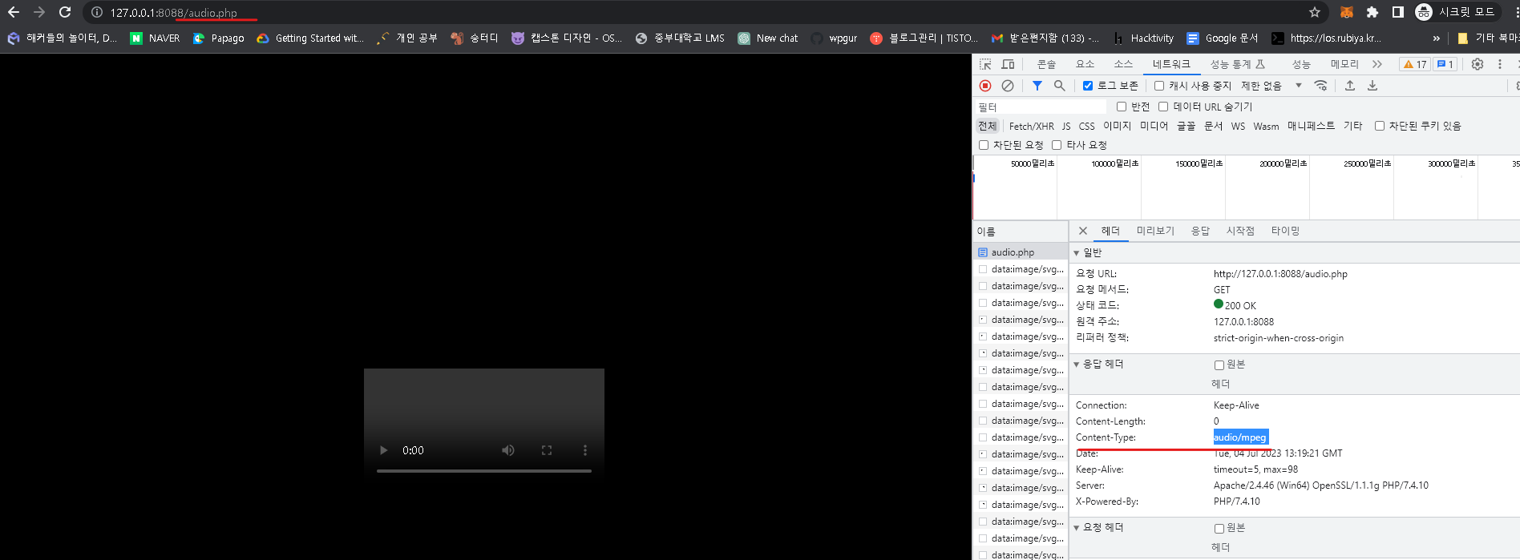Click the network filter (필터) text field

[1042, 107]
